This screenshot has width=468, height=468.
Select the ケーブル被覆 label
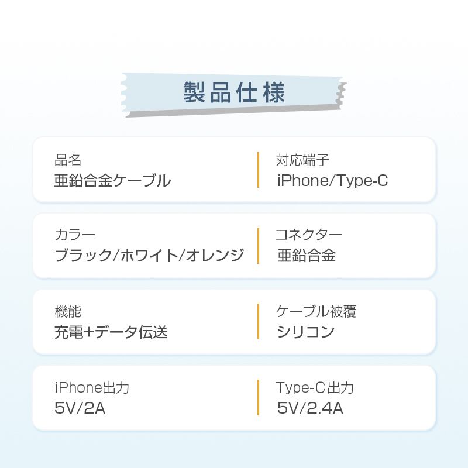[316, 311]
